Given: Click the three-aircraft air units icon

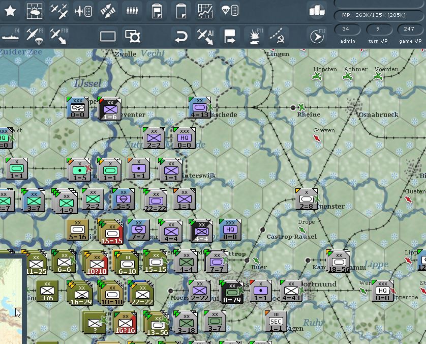Looking at the screenshot, I should click(59, 11).
